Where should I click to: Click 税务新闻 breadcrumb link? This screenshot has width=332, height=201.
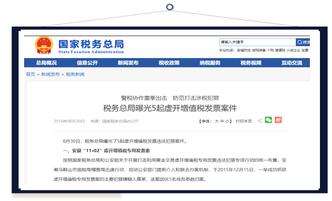[75, 74]
